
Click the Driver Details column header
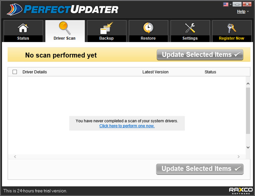pos(35,72)
